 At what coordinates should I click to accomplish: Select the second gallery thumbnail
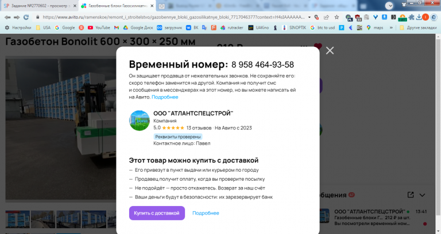click(x=43, y=219)
